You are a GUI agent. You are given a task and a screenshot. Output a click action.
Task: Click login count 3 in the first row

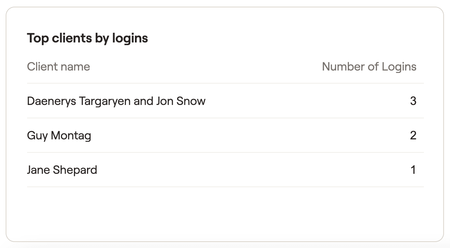pyautogui.click(x=413, y=101)
